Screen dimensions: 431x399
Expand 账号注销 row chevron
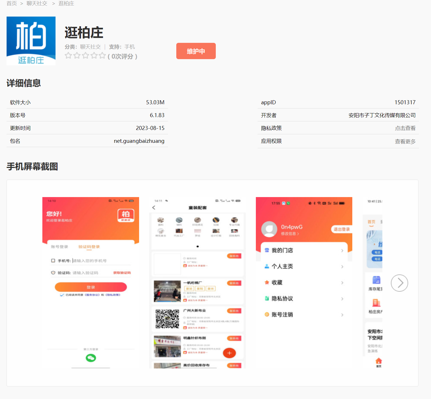coord(342,315)
